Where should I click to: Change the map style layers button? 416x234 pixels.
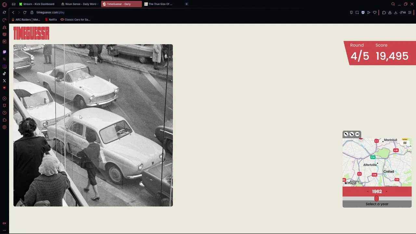point(405,143)
